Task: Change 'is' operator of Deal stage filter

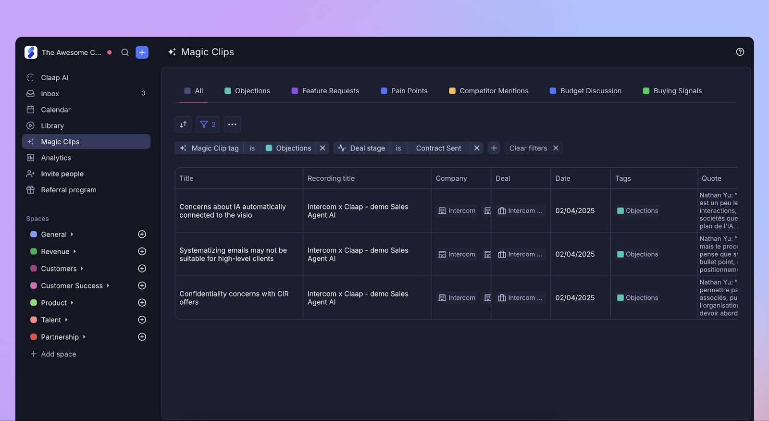Action: pos(398,148)
